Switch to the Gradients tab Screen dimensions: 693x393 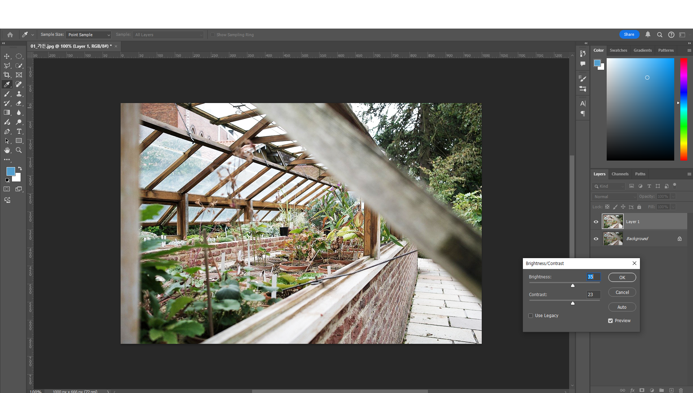[642, 50]
